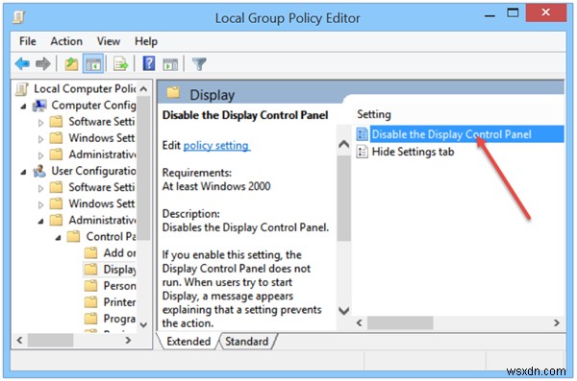Click the Up One Level folder icon
577x381 pixels.
pos(71,64)
